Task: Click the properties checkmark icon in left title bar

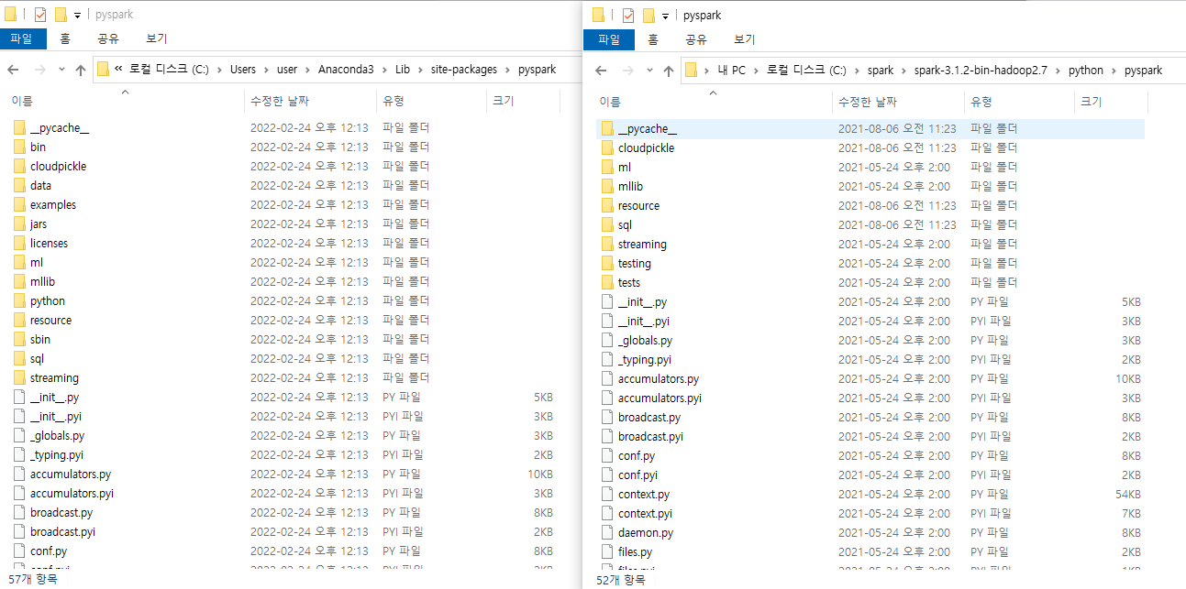Action: pyautogui.click(x=39, y=15)
